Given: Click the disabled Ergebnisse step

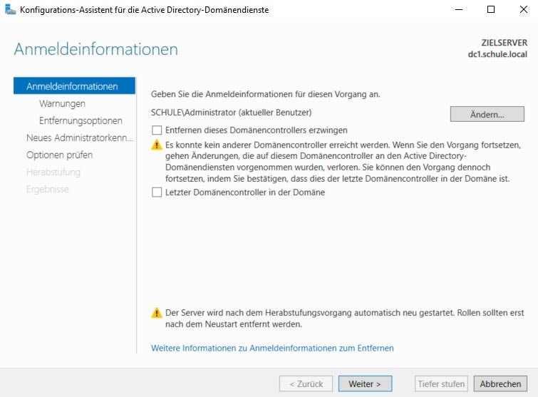Looking at the screenshot, I should (47, 189).
